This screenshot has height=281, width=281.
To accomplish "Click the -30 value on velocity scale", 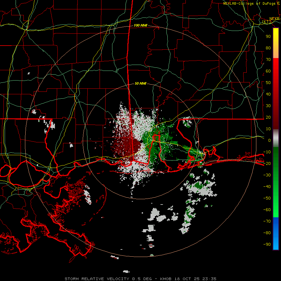I will (267, 175).
